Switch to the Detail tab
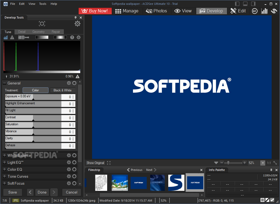Viewport: 280px width, 204px height. click(x=22, y=32)
